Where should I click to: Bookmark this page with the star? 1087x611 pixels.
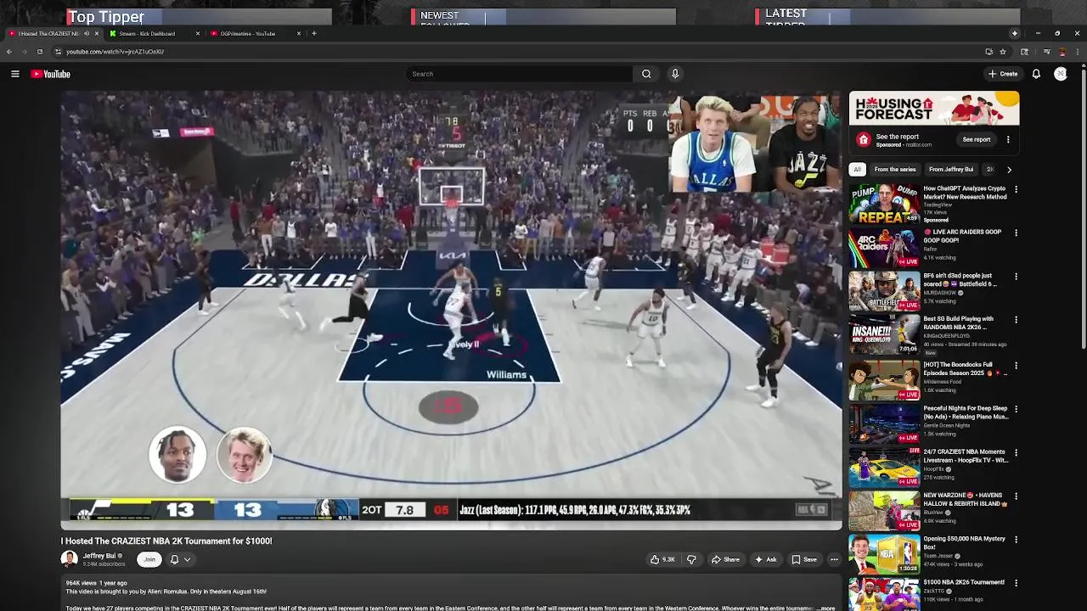click(1002, 52)
